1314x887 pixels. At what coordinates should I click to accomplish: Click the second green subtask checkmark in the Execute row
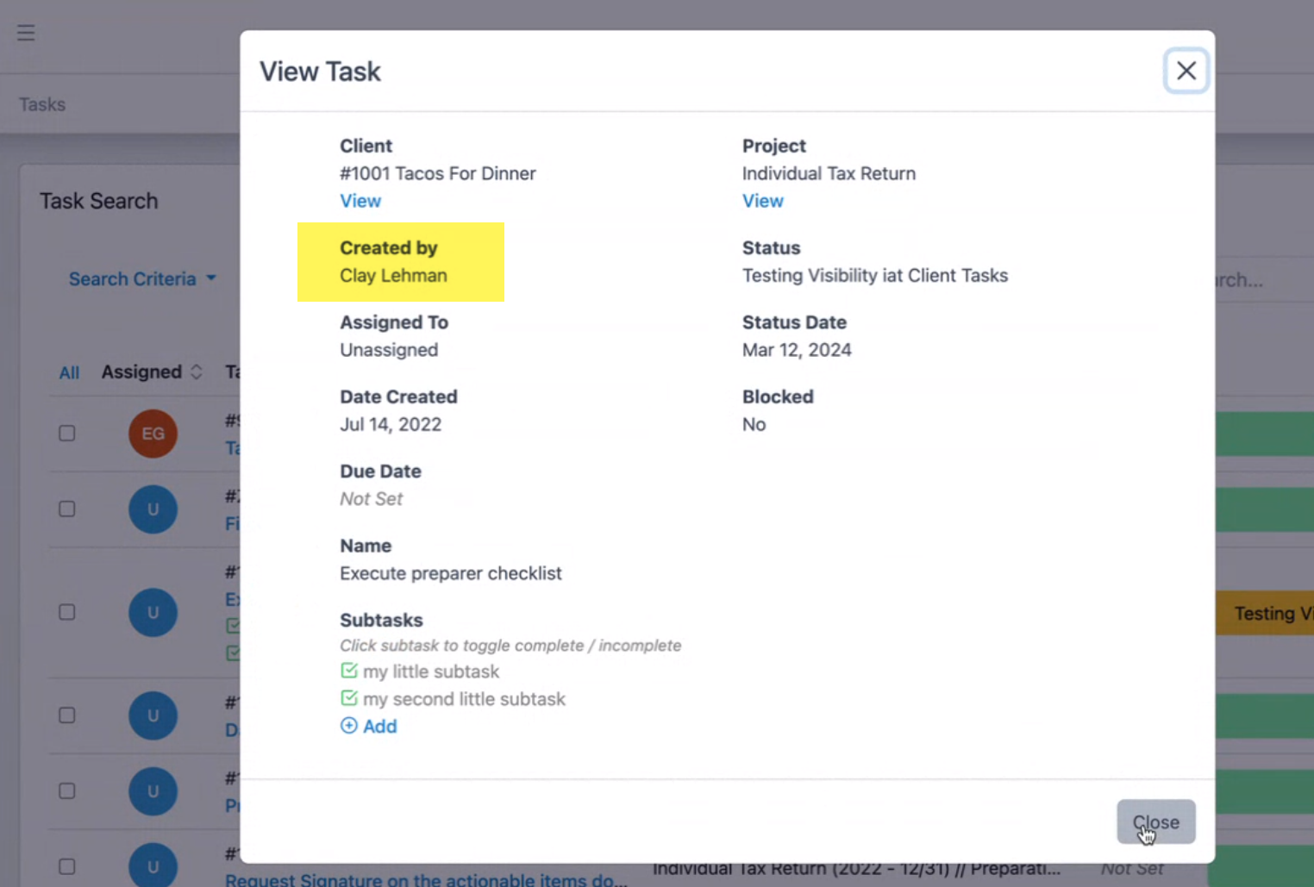click(x=235, y=653)
